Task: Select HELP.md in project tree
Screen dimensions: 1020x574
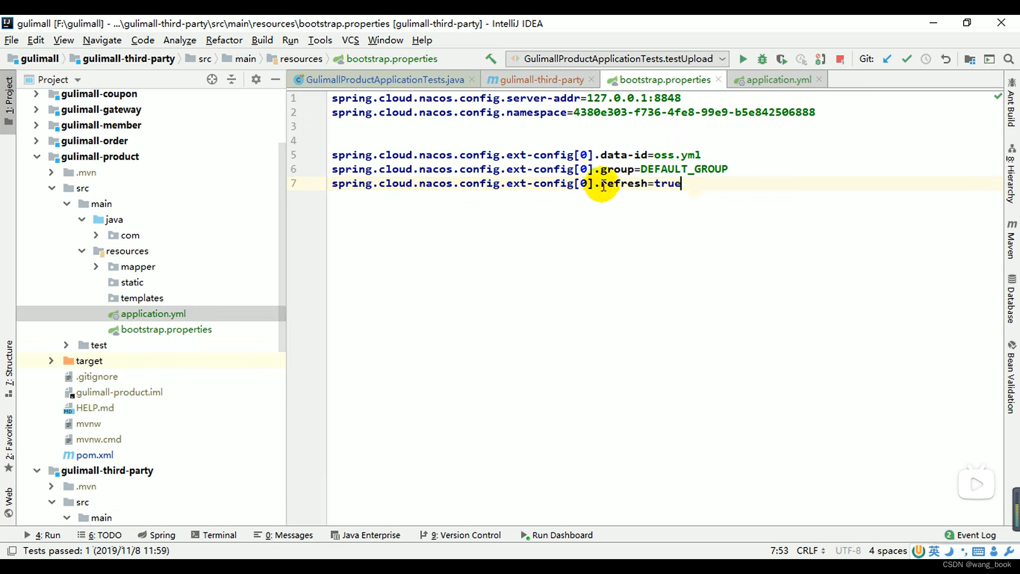Action: point(95,408)
